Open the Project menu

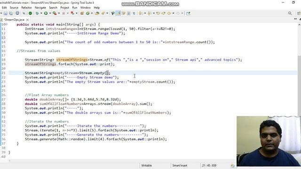click(65, 8)
